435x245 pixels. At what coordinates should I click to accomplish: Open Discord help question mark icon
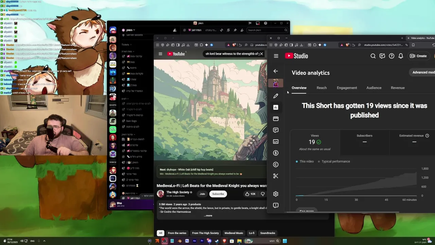tap(265, 23)
